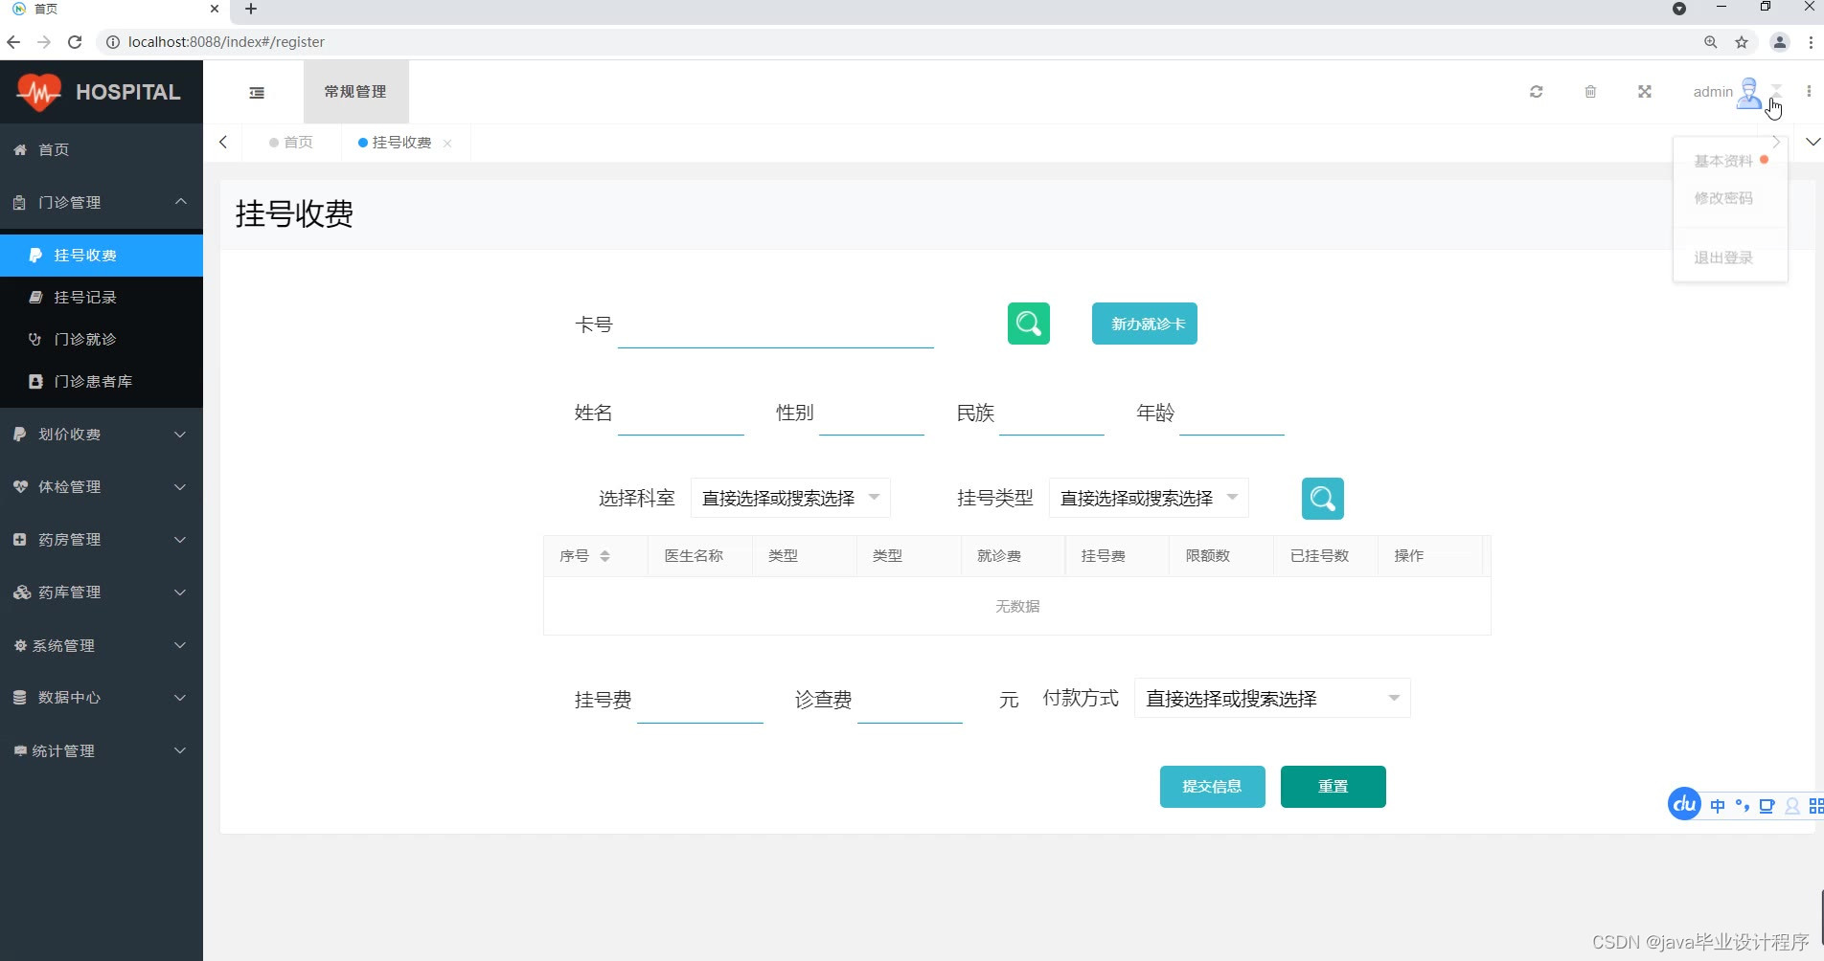1824x961 pixels.
Task: Click the 诊查费 input field
Action: click(910, 701)
